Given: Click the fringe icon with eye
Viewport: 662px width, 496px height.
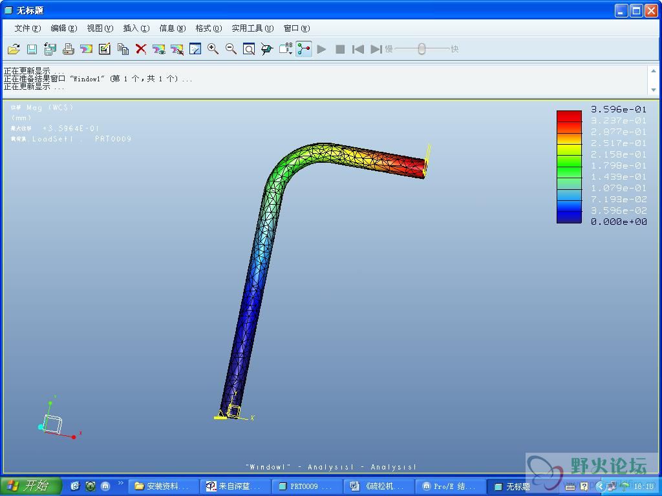Looking at the screenshot, I should pos(159,49).
